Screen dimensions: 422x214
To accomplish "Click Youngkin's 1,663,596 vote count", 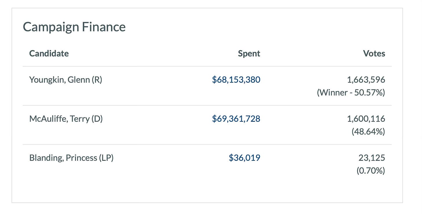I will 366,80.
